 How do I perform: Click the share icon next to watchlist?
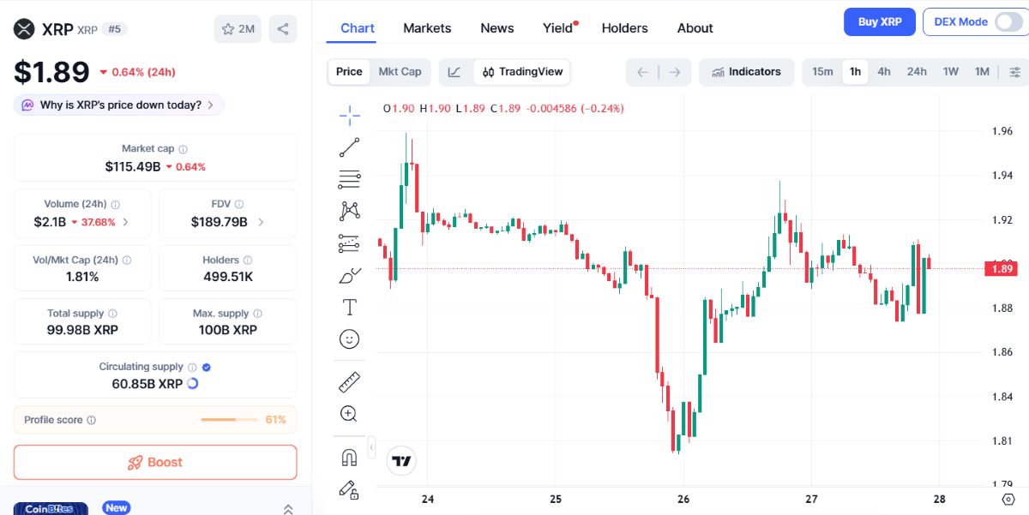[283, 28]
